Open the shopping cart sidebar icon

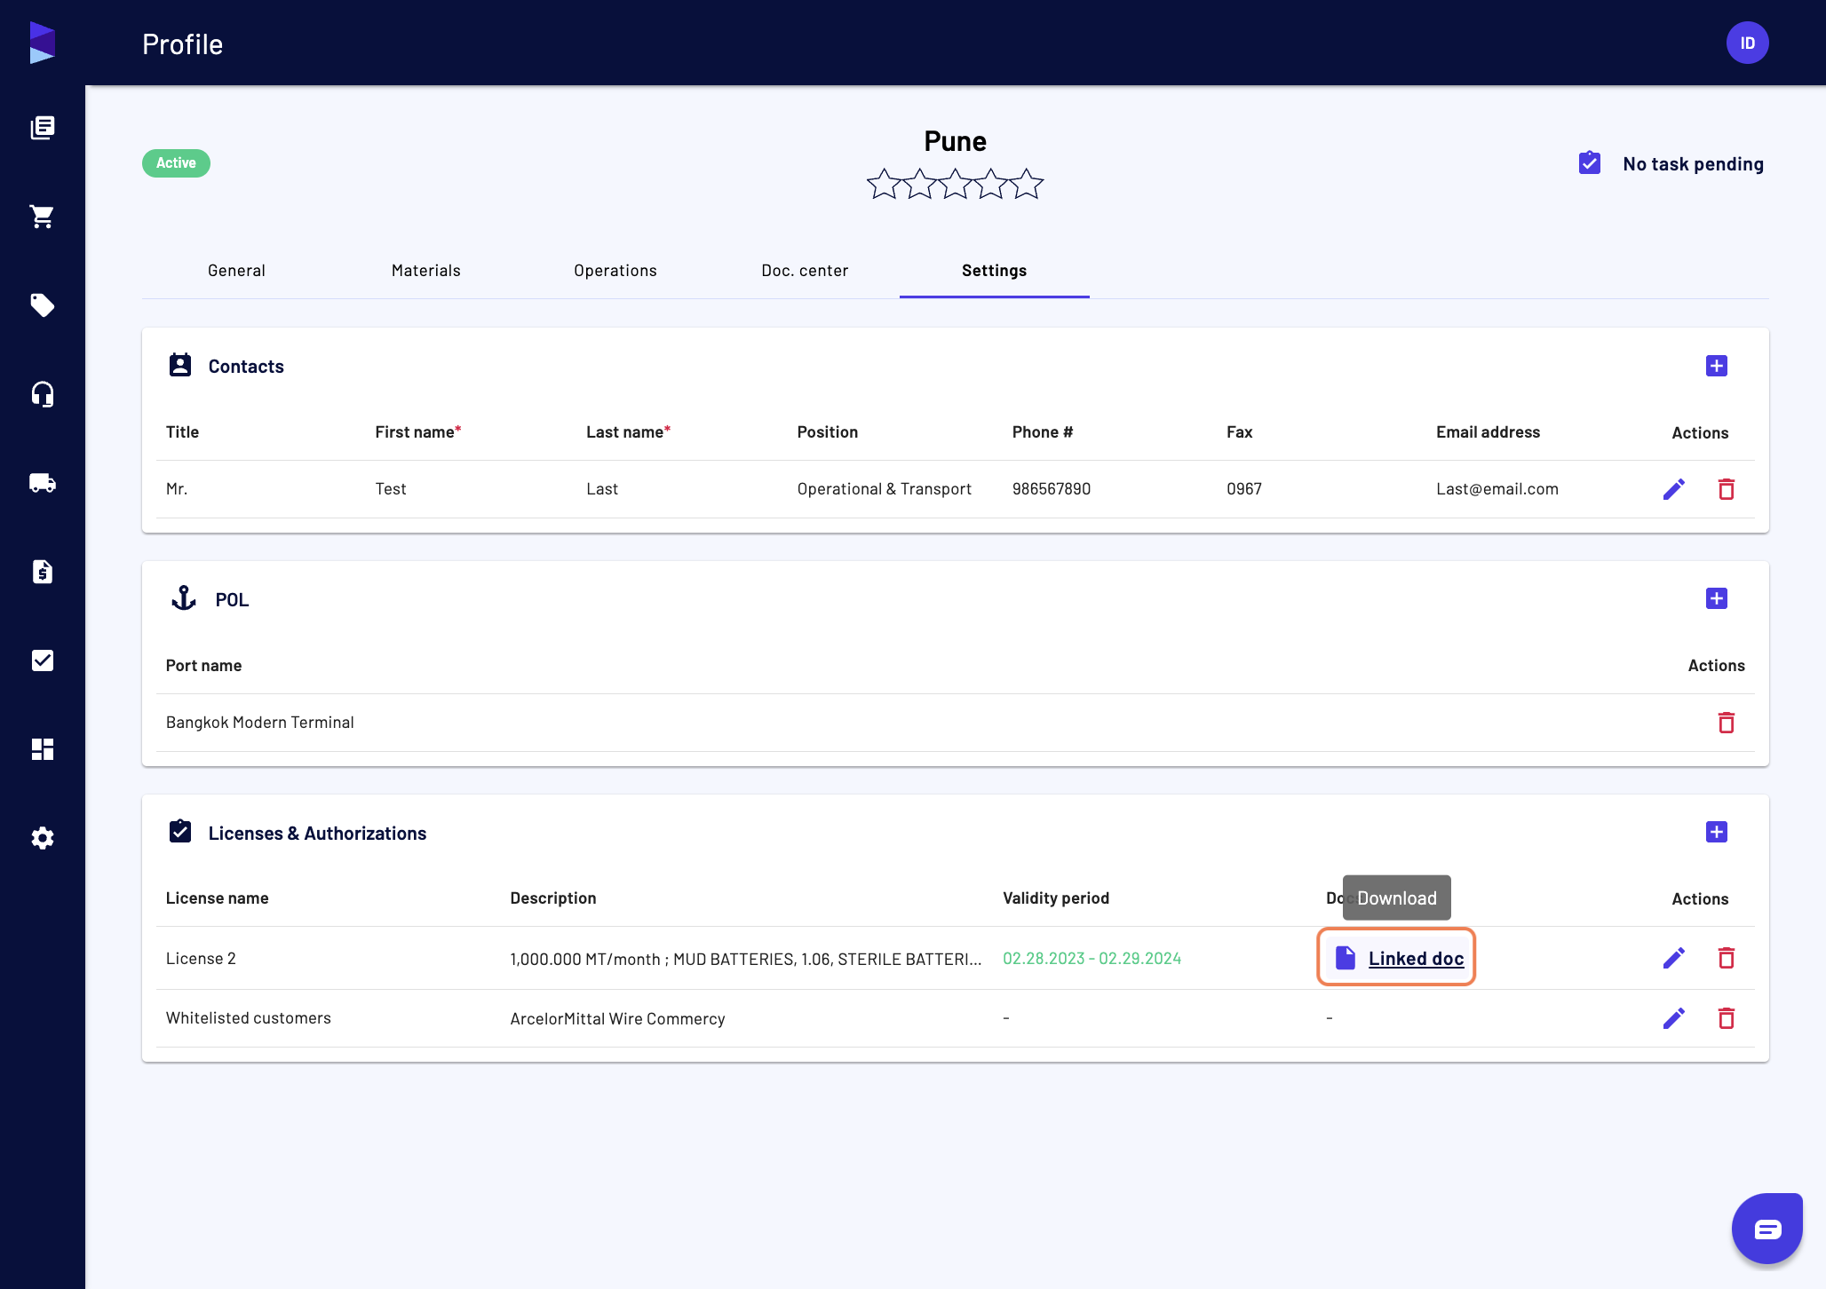pyautogui.click(x=43, y=217)
